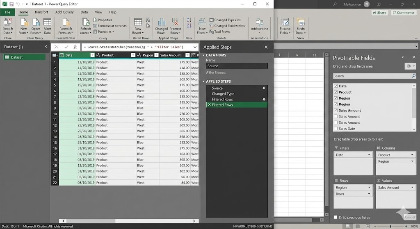Open the Date column filter dropdown
420x229 pixels.
click(x=91, y=55)
